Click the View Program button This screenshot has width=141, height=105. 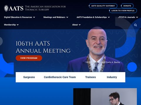(x=29, y=58)
